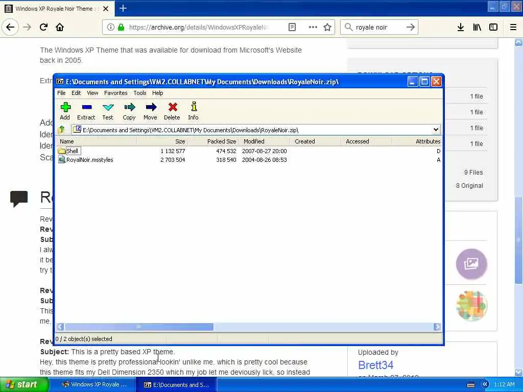Viewport: 523px width, 392px height.
Task: Click the Extract toolbar icon
Action: click(86, 107)
